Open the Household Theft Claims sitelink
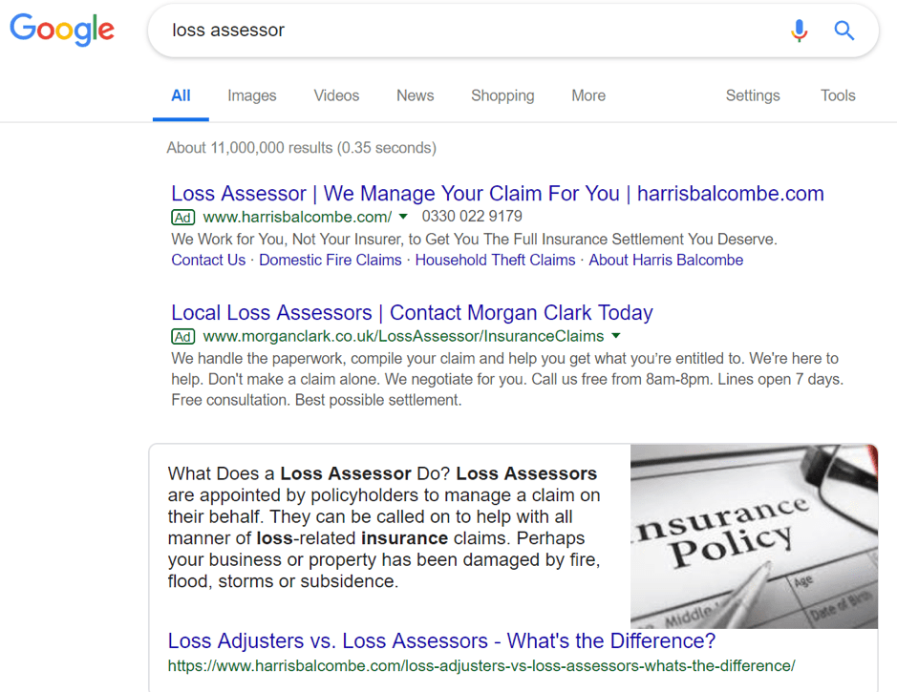Screen dimensions: 897x692 coord(495,260)
